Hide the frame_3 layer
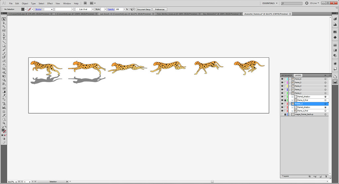Image resolution: width=339 pixels, height=184 pixels. (282, 90)
